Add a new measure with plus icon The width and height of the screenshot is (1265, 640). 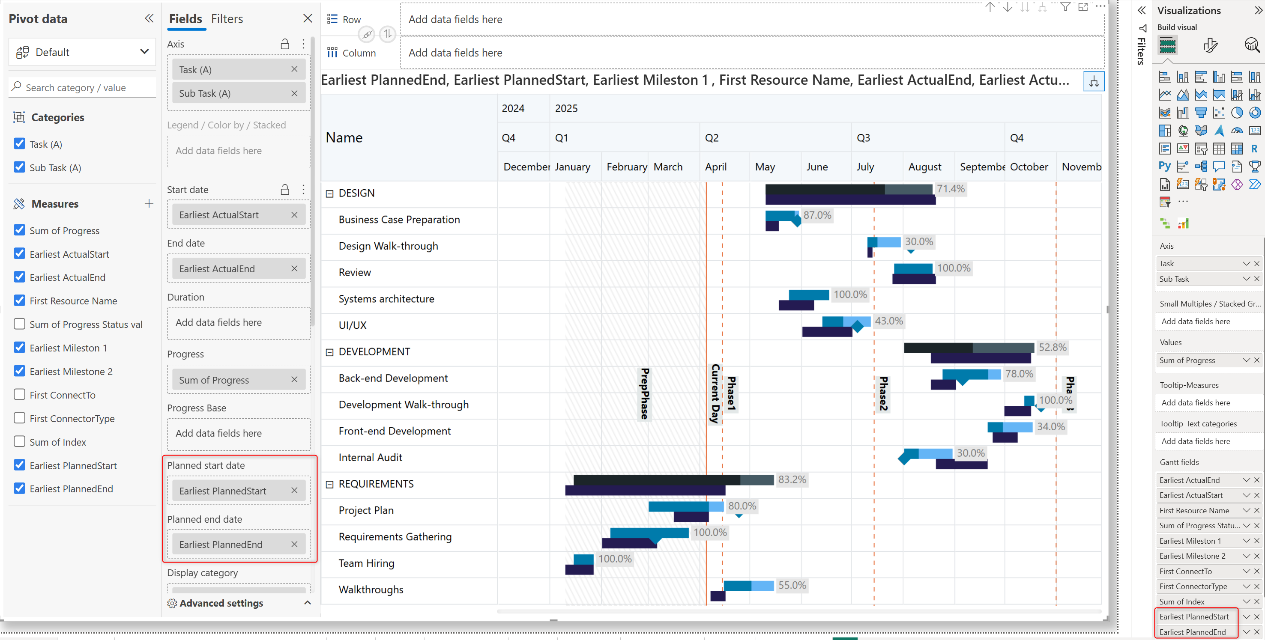(149, 203)
